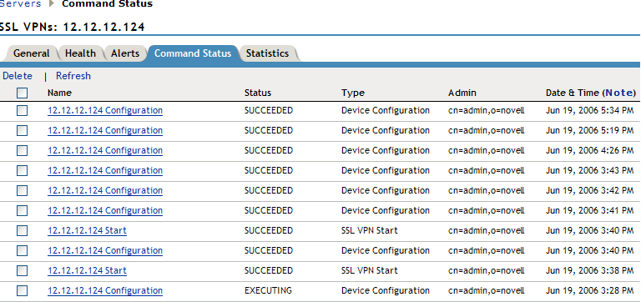The image size is (641, 302).
Task: Open the EXECUTING 12.12.12.124 Configuration link
Action: pos(105,290)
